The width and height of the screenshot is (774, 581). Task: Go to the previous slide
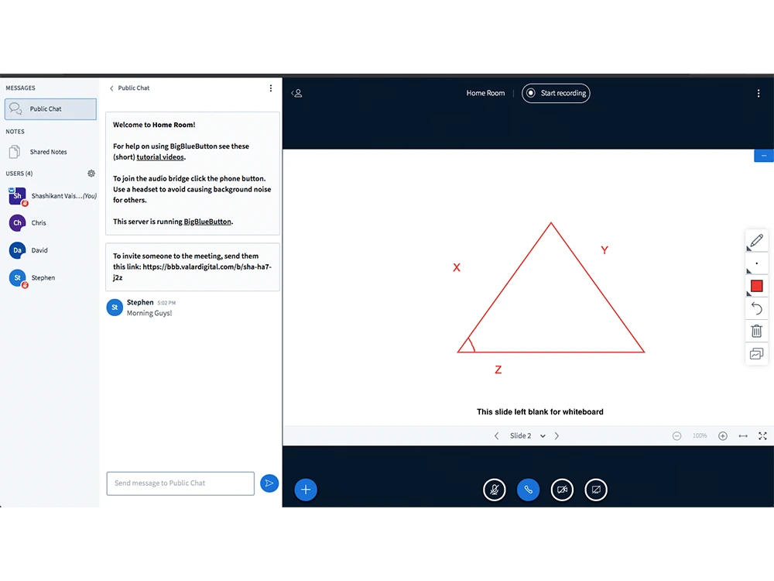click(x=497, y=435)
